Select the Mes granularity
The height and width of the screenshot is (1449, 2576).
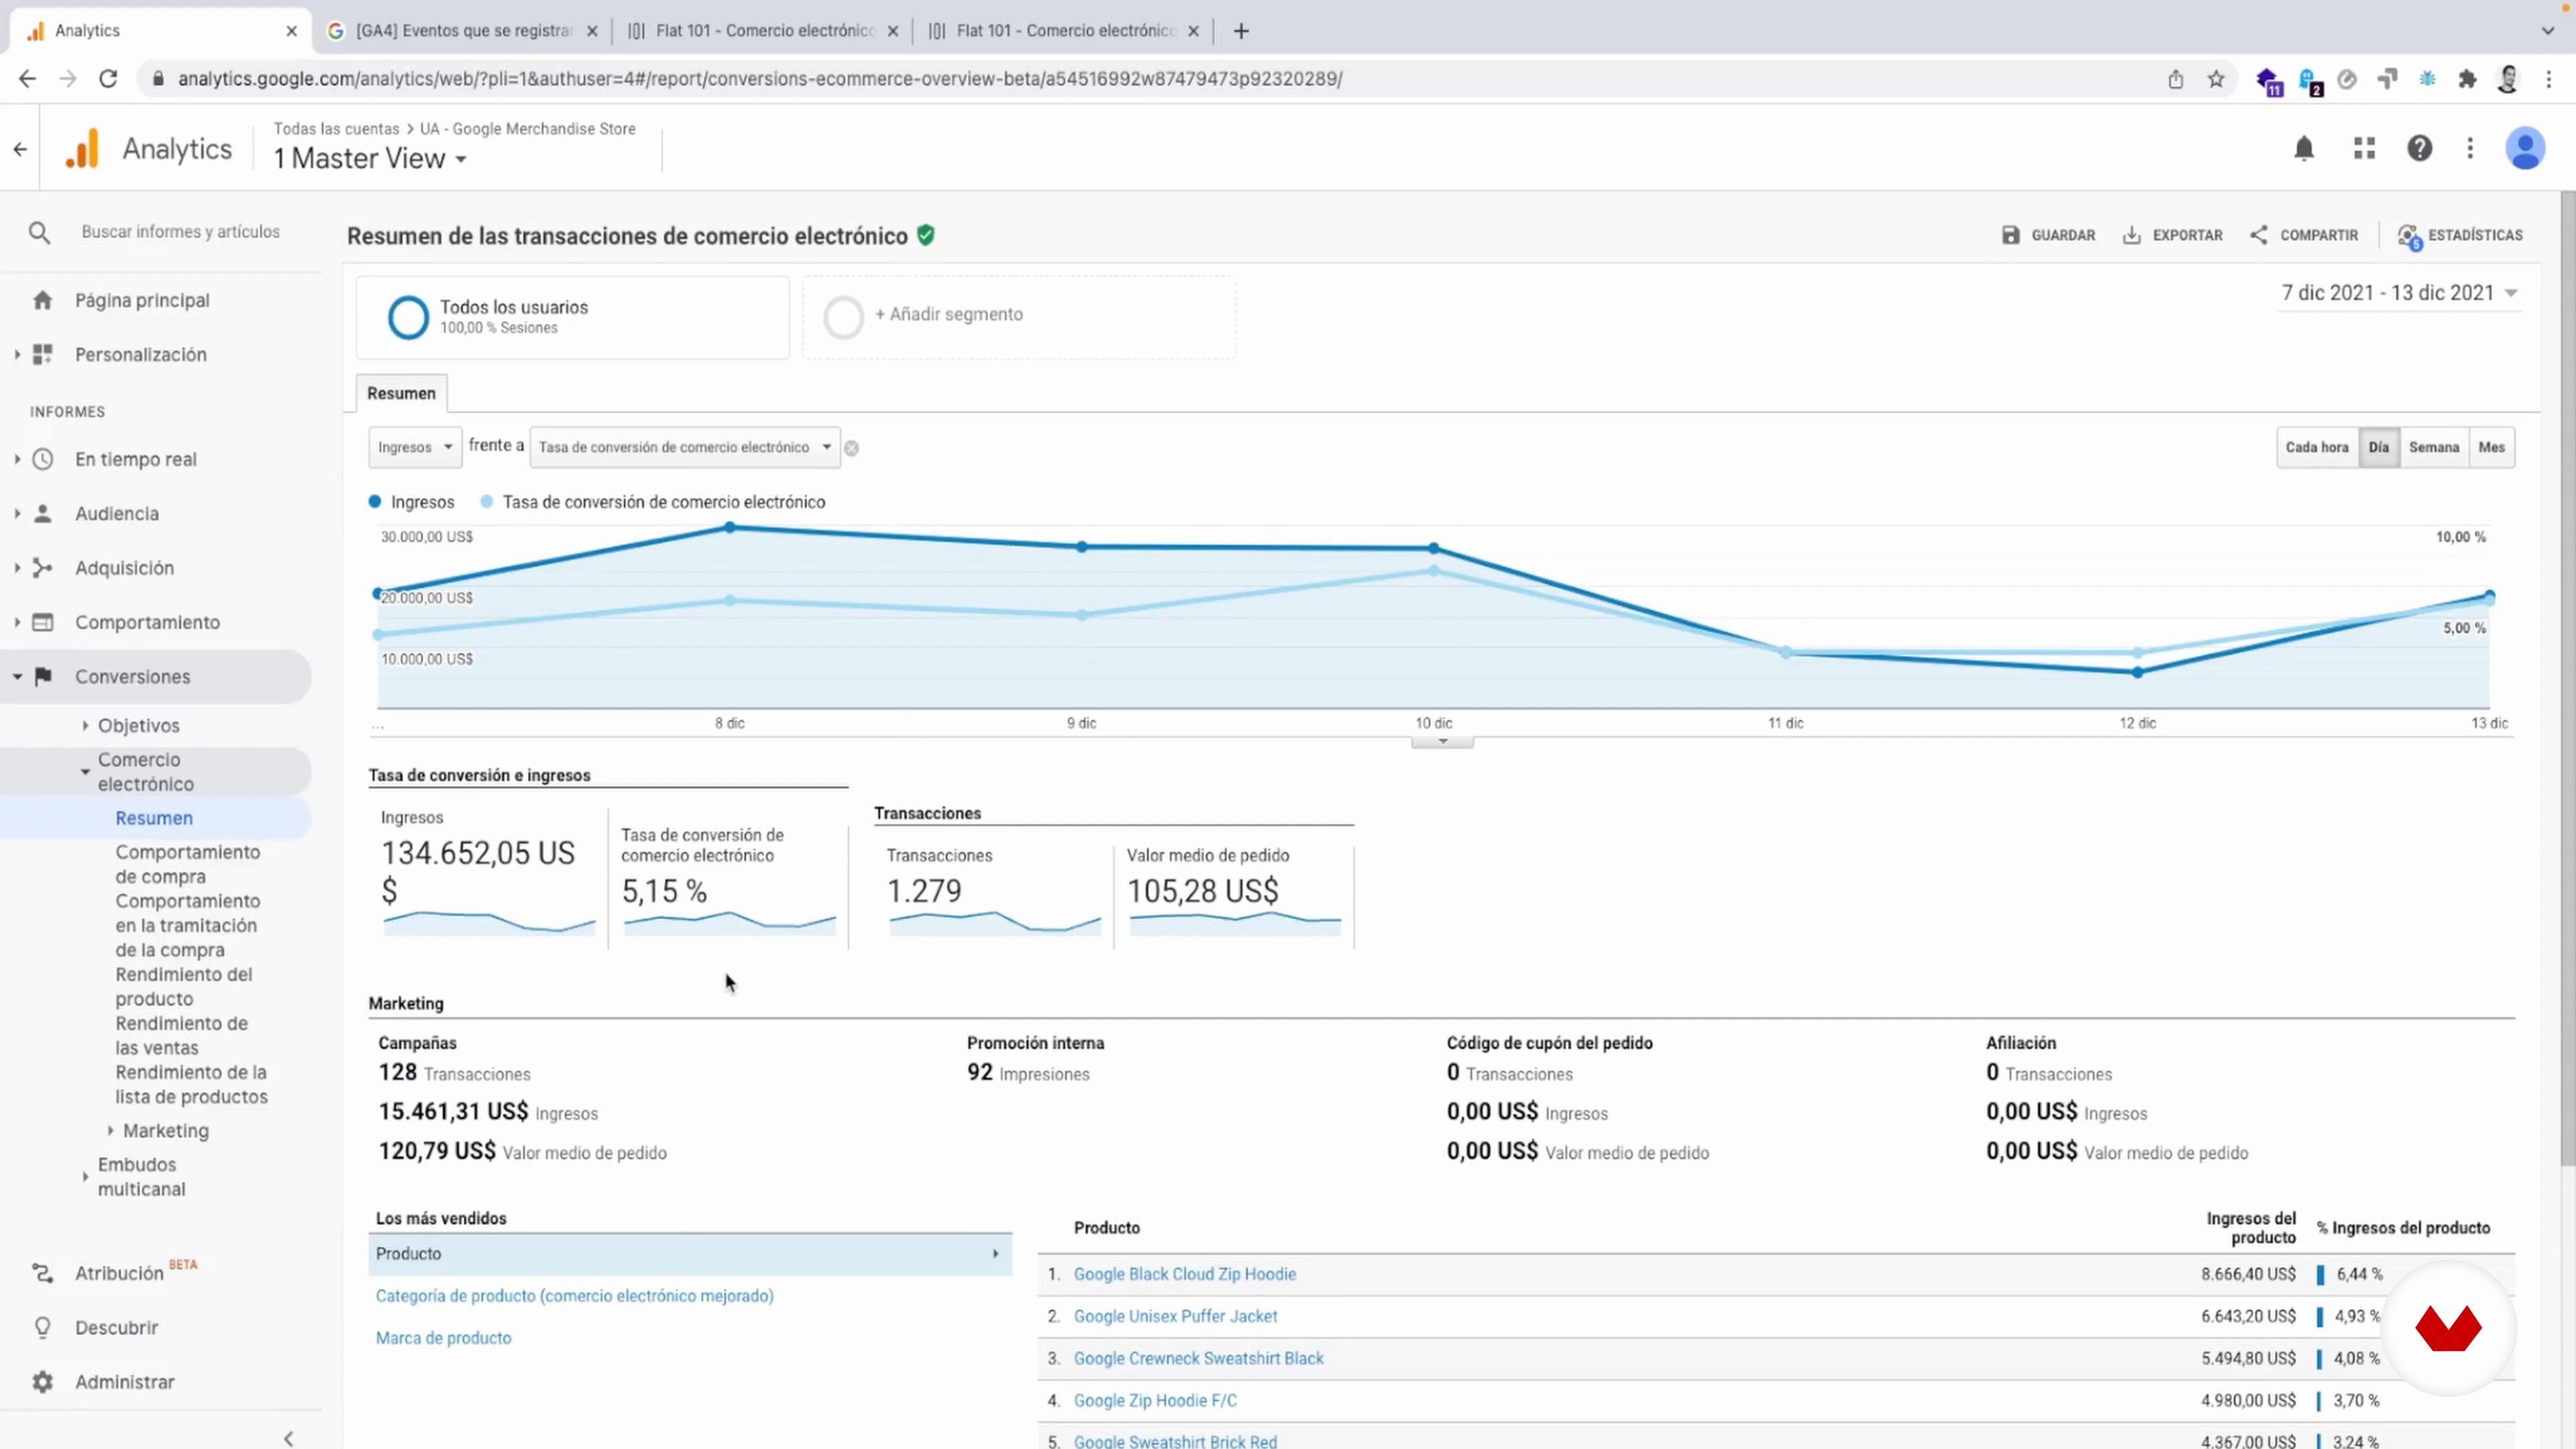(2491, 447)
